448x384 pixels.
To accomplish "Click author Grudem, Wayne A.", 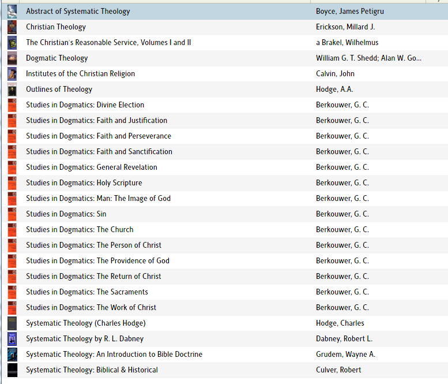I will [345, 355].
